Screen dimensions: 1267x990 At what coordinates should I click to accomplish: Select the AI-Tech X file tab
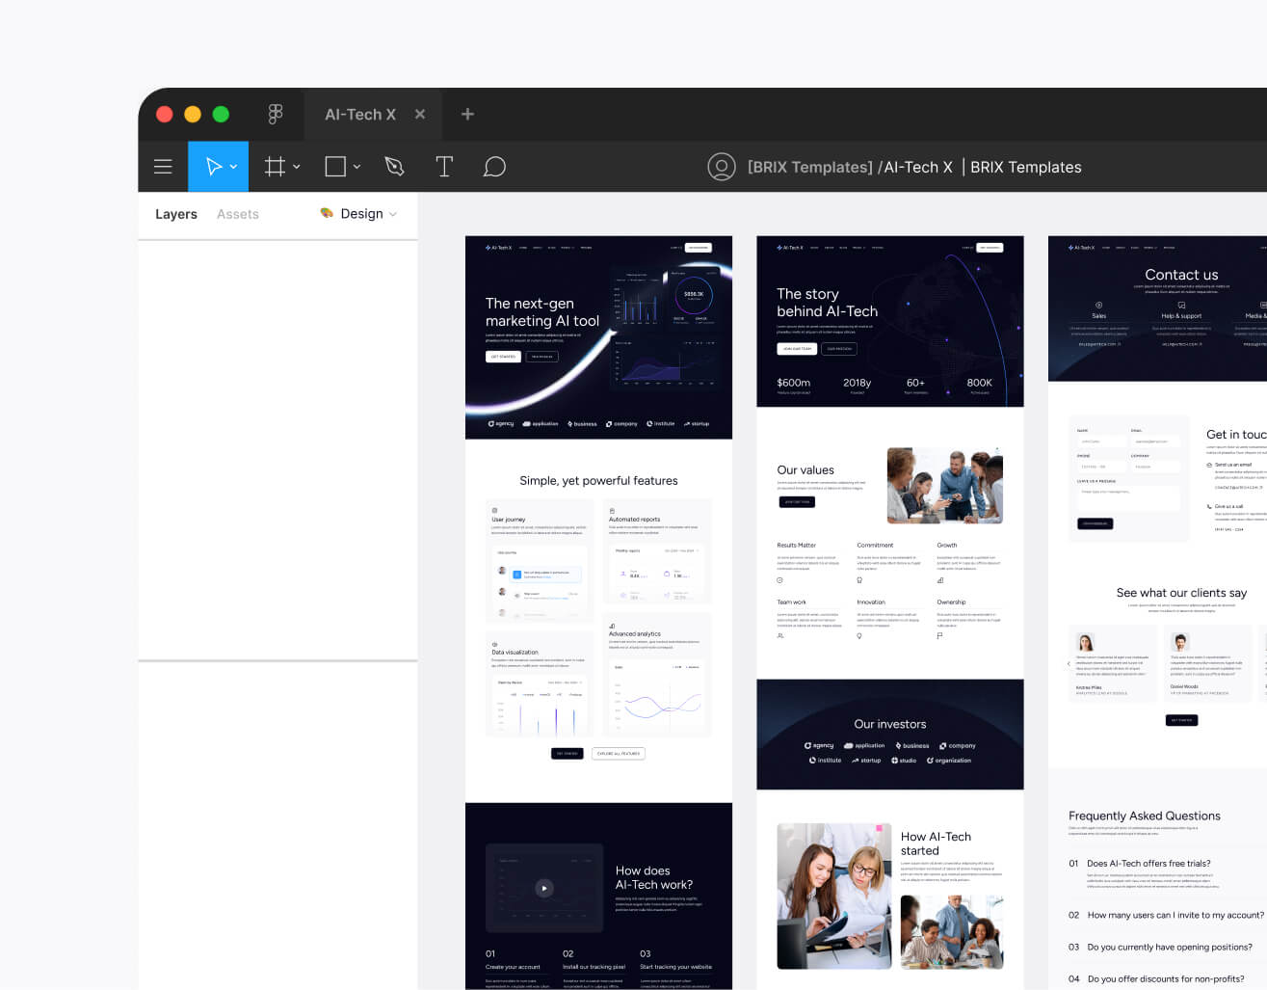coord(359,114)
